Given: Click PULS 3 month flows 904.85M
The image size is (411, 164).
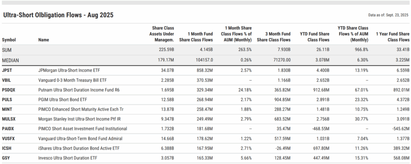Looking at the screenshot, I should (x=283, y=99).
